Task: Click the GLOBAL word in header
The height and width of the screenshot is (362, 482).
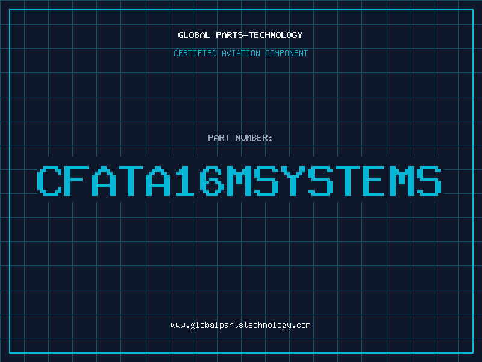Action: (x=193, y=35)
